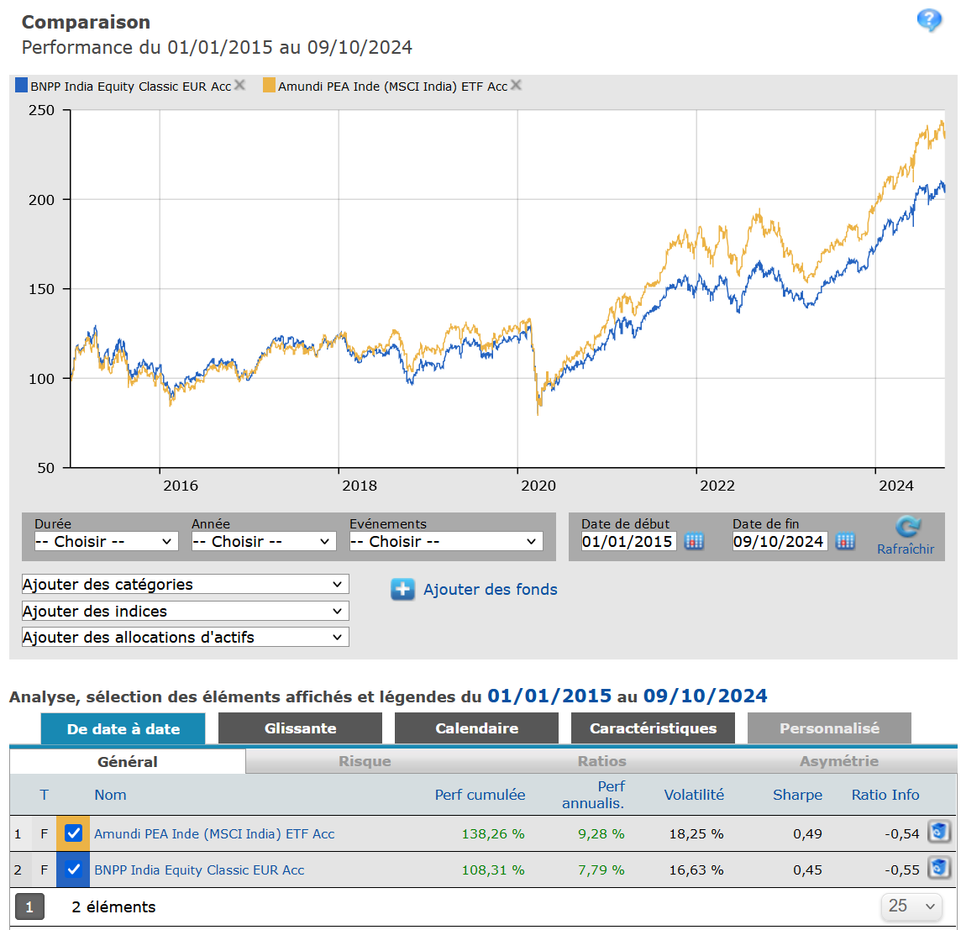The image size is (961, 930).
Task: Sort table by Perf annualis. column
Action: 593,795
